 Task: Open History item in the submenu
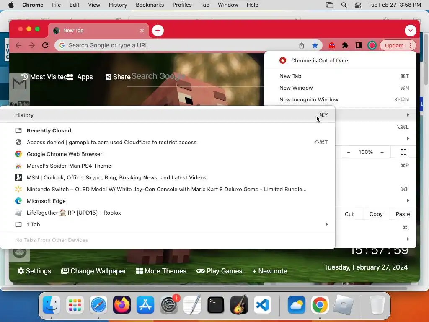(x=168, y=115)
